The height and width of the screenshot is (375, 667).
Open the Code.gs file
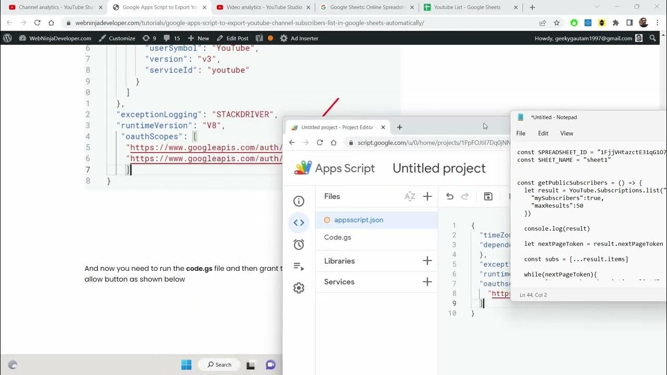(x=338, y=237)
